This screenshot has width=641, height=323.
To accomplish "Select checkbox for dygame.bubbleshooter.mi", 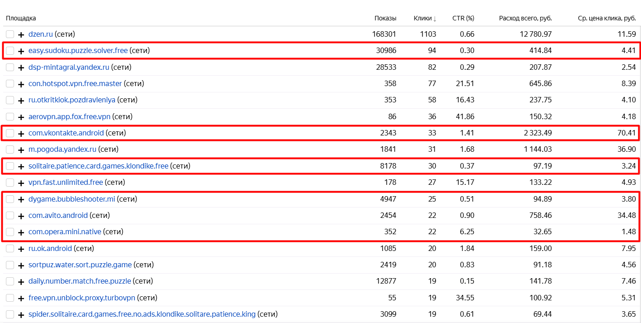I will tap(10, 199).
